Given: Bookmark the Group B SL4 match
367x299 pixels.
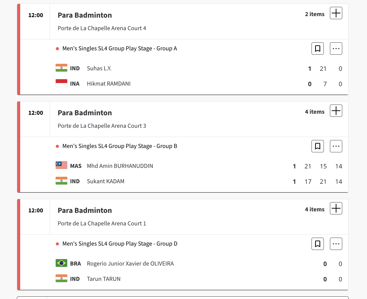Looking at the screenshot, I should click(x=317, y=146).
